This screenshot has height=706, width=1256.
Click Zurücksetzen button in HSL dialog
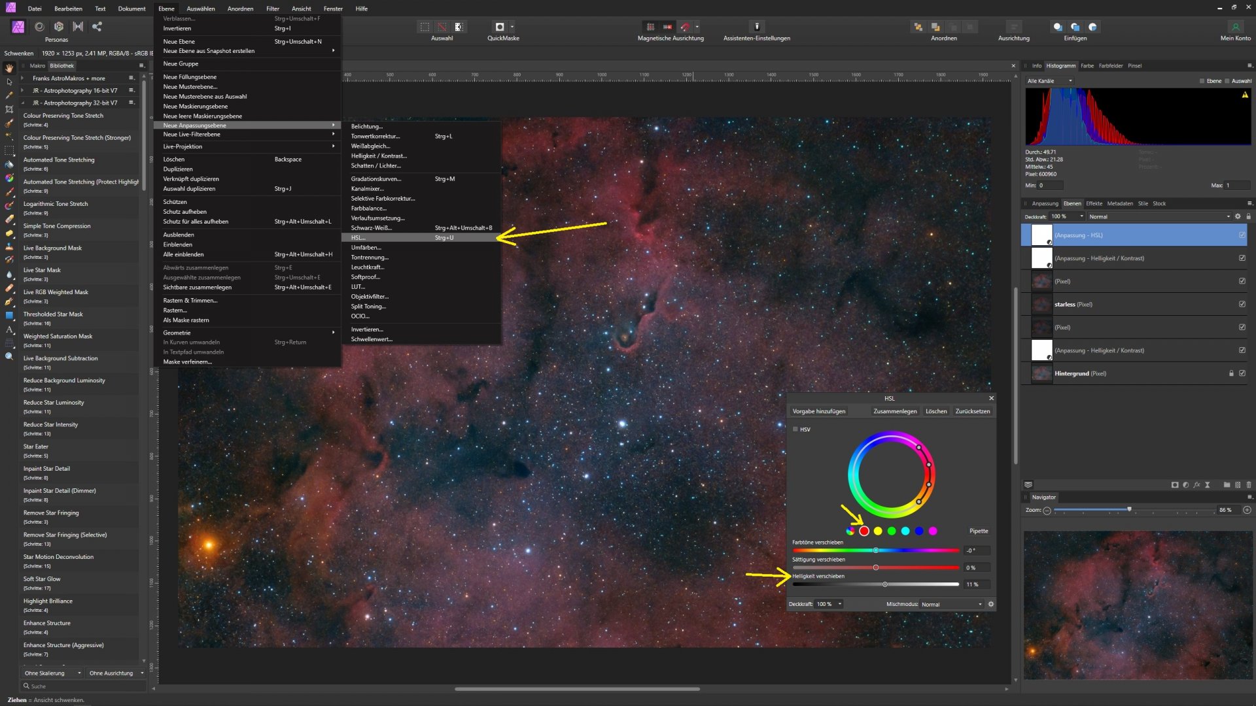click(973, 411)
